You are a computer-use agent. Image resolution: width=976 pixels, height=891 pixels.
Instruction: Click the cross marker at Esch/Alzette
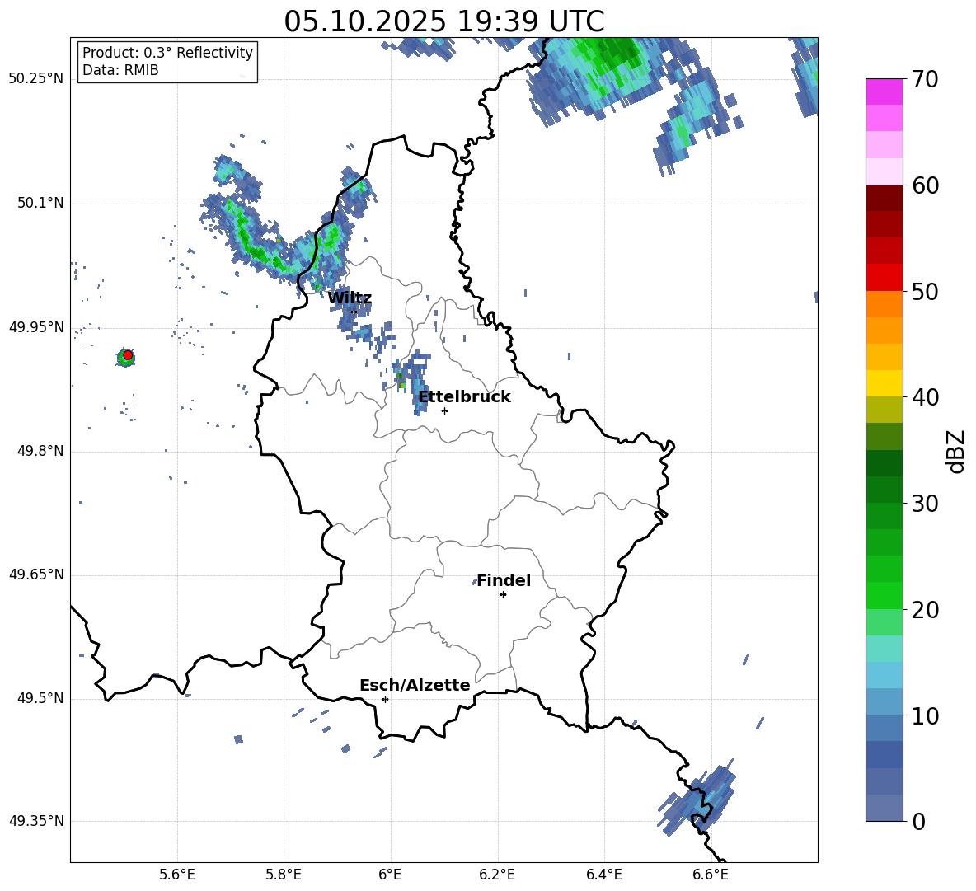tap(385, 699)
